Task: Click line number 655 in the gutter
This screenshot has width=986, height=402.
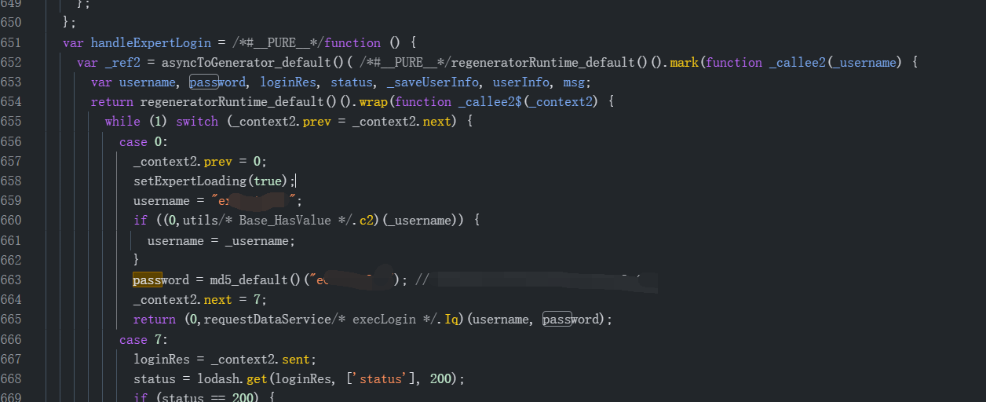Action: tap(10, 122)
